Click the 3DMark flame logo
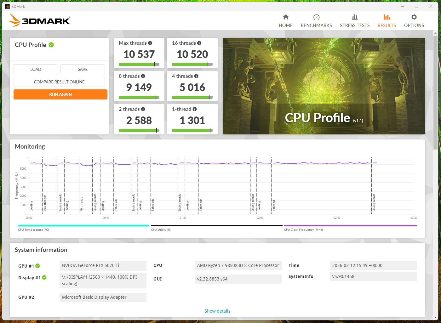441x323 pixels. 13,20
